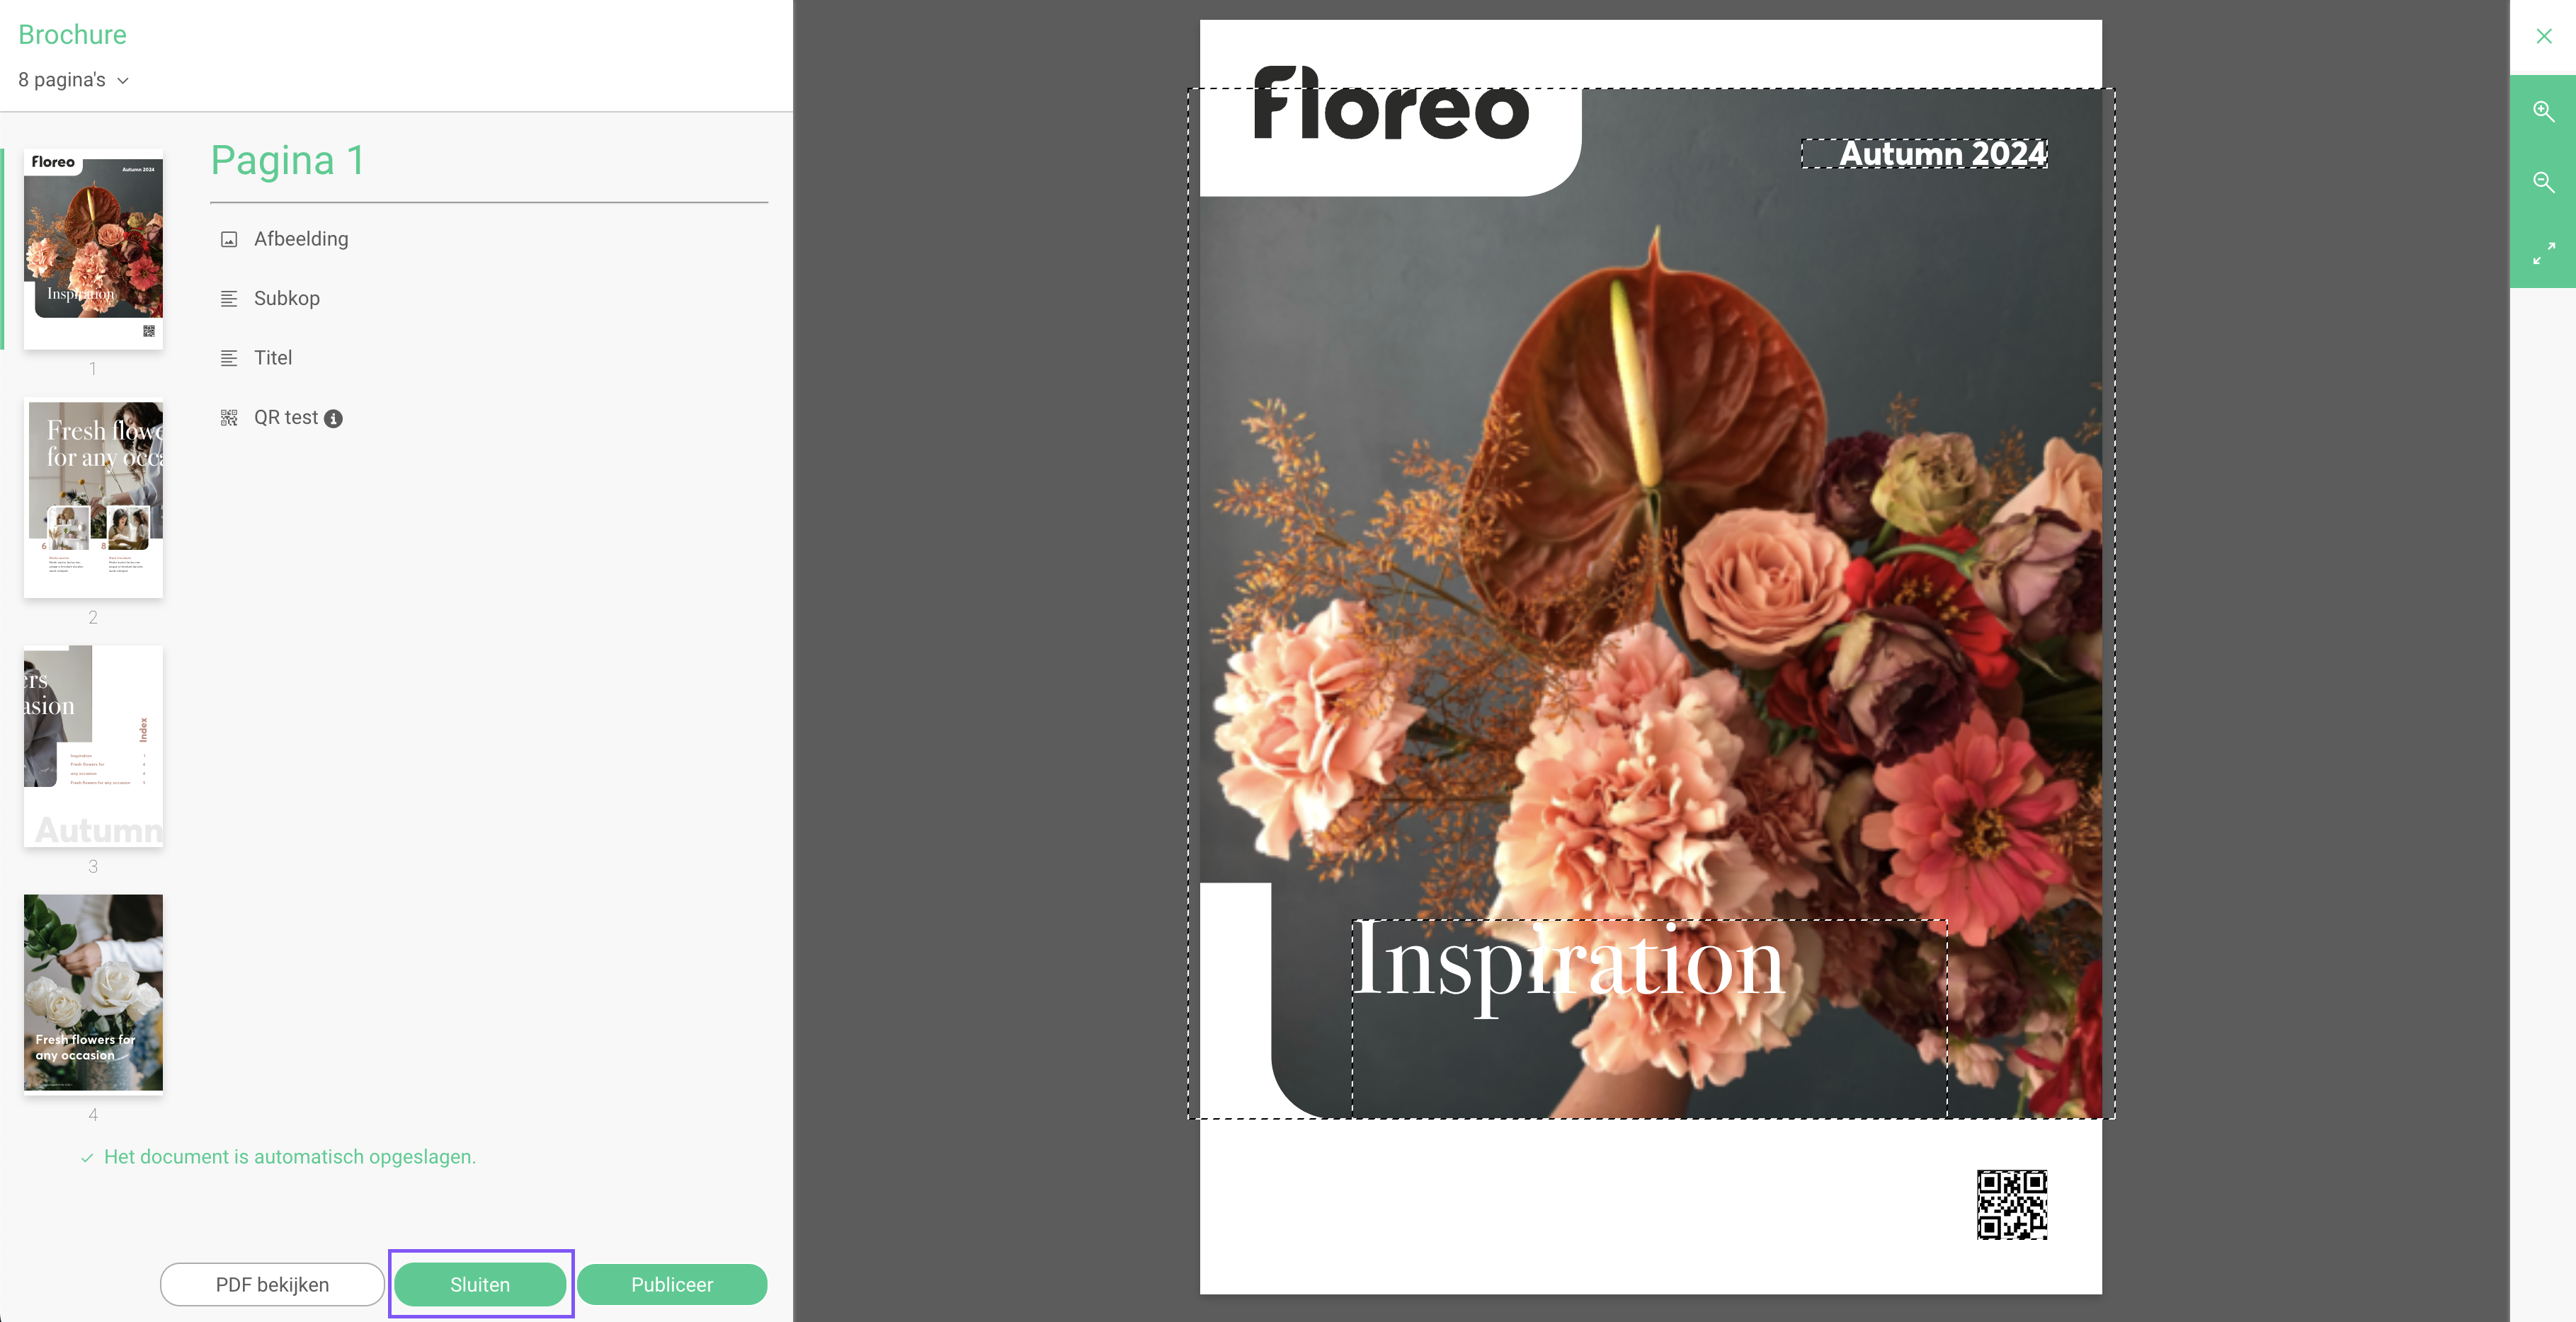Click the Sluiten button

tap(480, 1284)
